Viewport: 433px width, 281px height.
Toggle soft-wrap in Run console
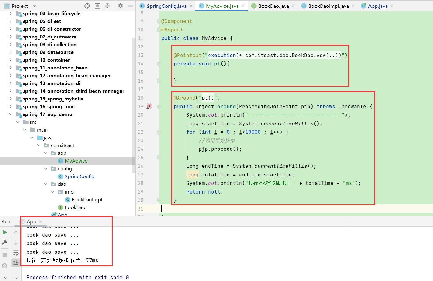click(16, 253)
